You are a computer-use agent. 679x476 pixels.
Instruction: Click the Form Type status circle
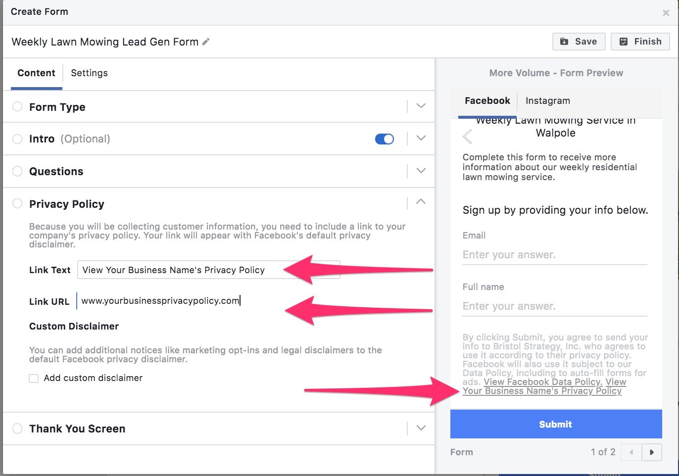[17, 106]
